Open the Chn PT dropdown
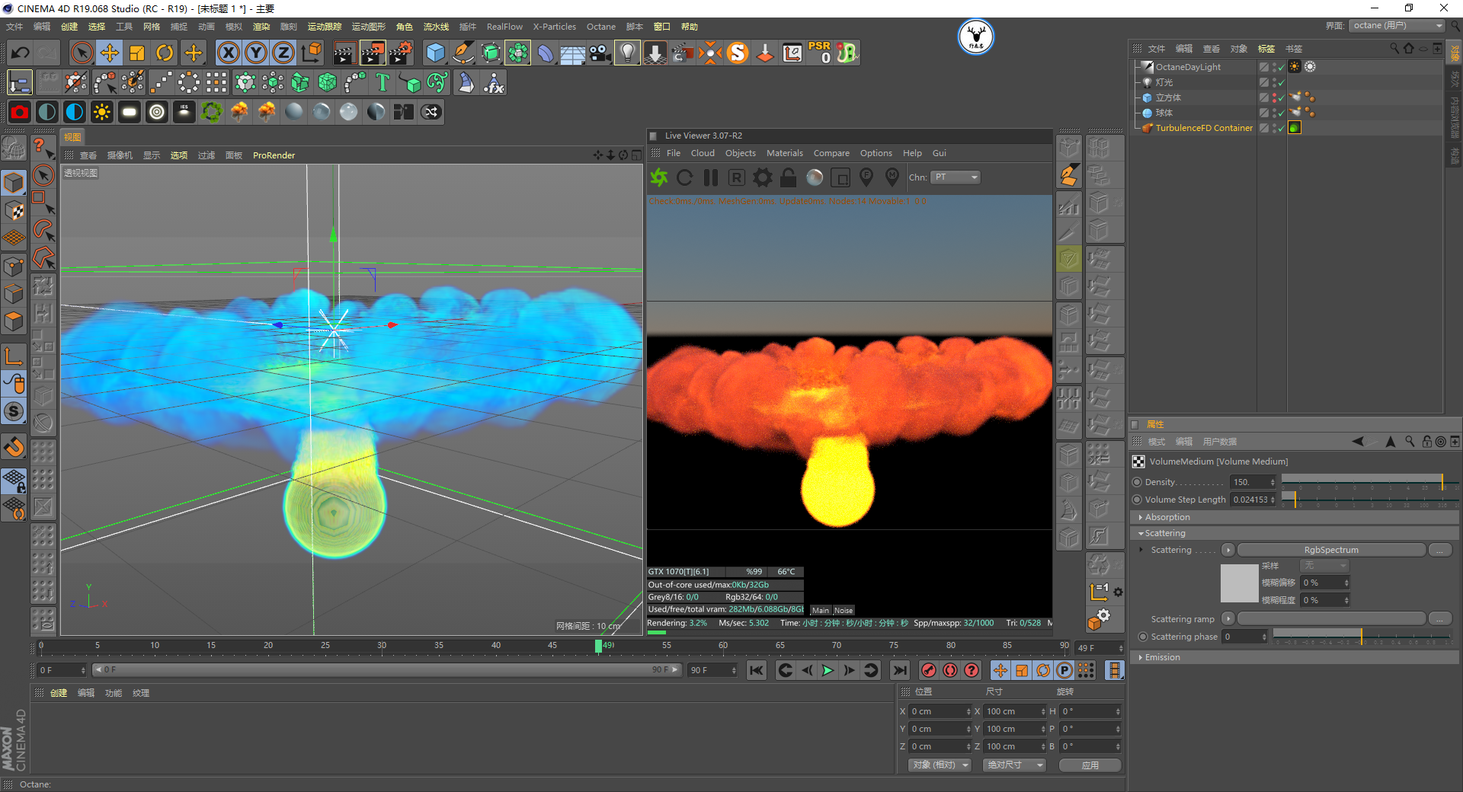The image size is (1463, 792). pyautogui.click(x=956, y=177)
